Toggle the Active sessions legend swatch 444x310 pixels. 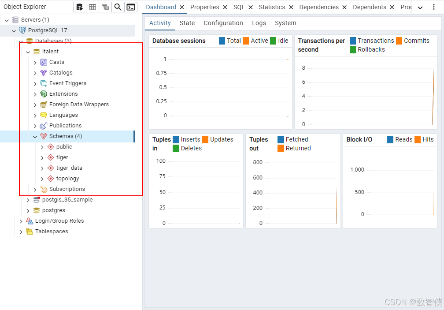246,41
